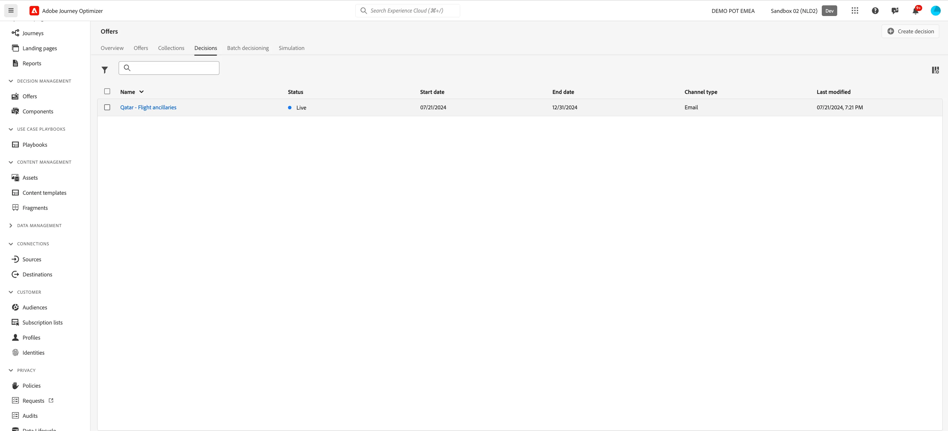Image resolution: width=948 pixels, height=431 pixels.
Task: Open Identities in sidebar
Action: (33, 353)
